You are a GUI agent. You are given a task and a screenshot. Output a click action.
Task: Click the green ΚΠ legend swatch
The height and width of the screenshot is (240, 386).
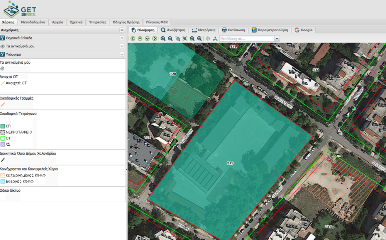pyautogui.click(x=3, y=126)
